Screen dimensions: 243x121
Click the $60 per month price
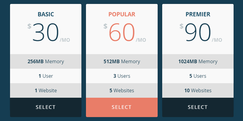pos(122,32)
